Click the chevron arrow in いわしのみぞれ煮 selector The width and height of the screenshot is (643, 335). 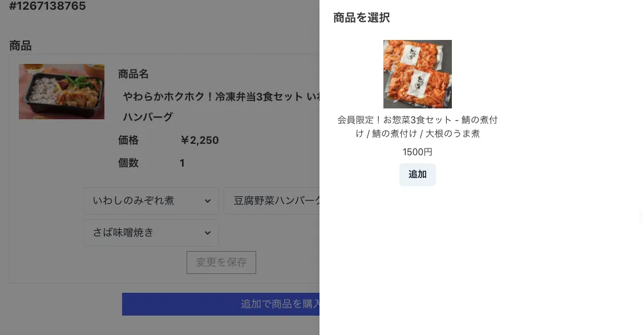point(208,201)
